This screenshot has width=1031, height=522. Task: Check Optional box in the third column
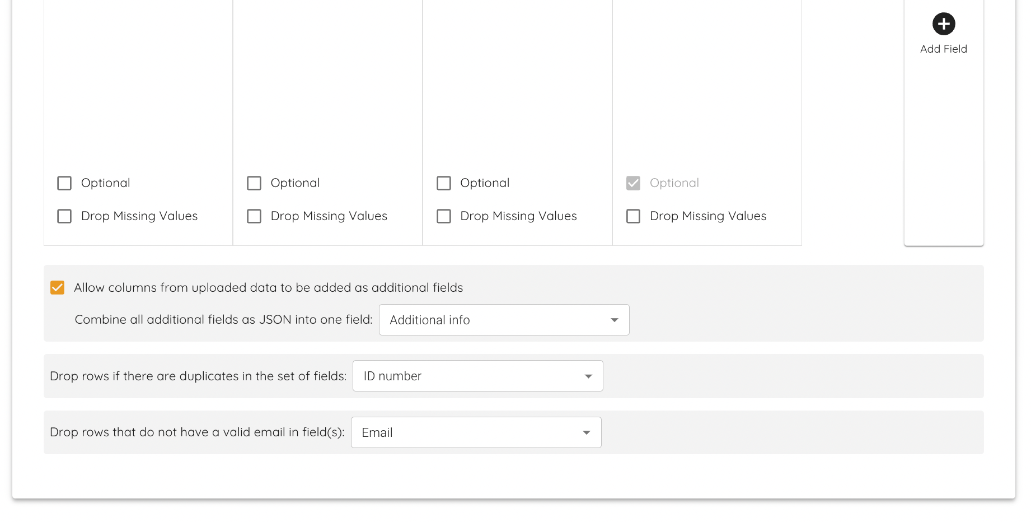click(x=444, y=183)
